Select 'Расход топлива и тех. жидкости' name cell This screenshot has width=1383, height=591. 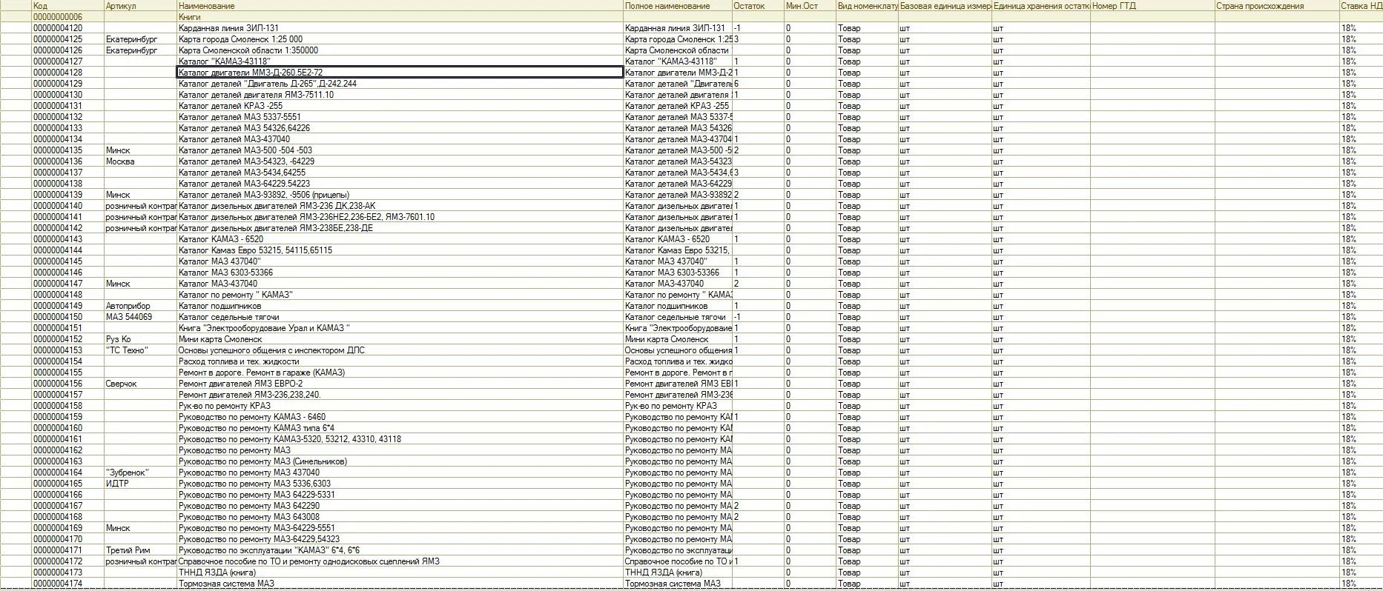pos(400,361)
